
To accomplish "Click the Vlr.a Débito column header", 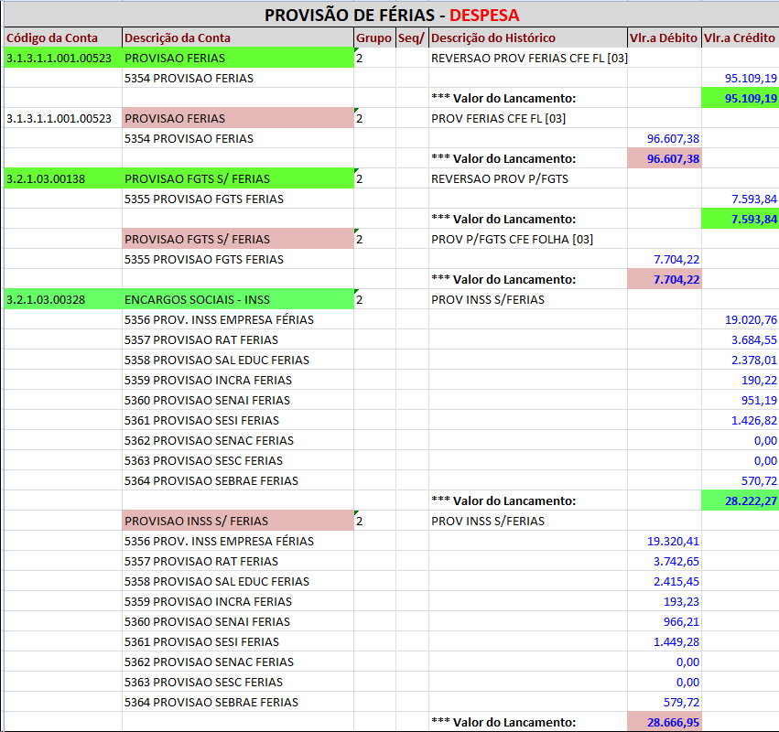I will coord(664,38).
